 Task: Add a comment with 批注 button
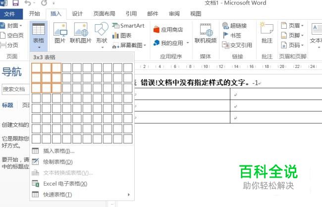267,33
